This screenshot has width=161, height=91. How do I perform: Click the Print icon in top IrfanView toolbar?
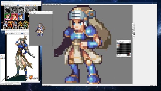(7, 5)
